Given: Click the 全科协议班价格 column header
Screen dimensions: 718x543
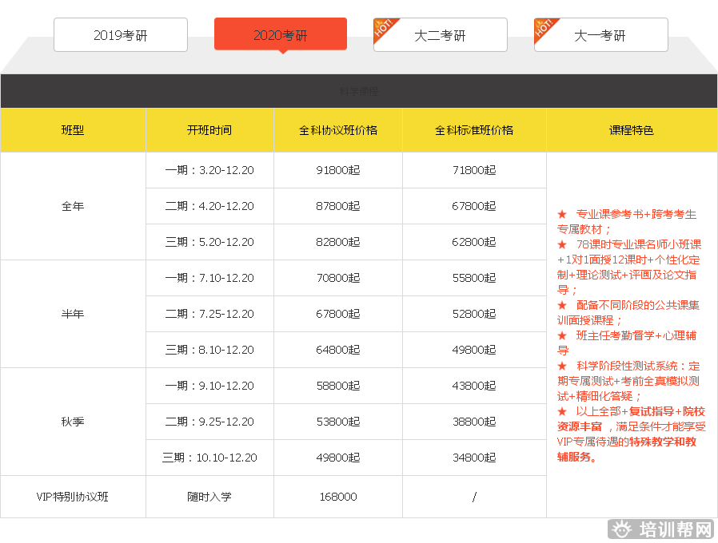Looking at the screenshot, I should point(338,130).
